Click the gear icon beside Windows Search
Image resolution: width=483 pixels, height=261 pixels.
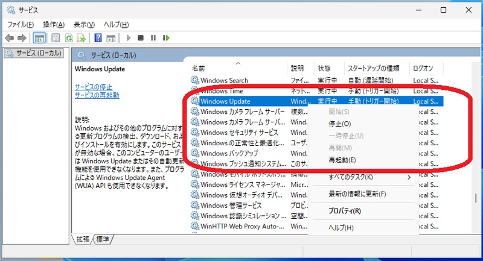click(x=194, y=80)
